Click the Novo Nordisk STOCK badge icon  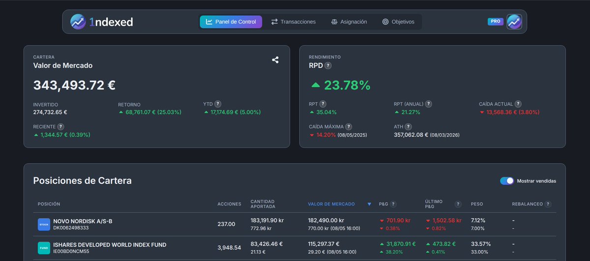pyautogui.click(x=44, y=224)
